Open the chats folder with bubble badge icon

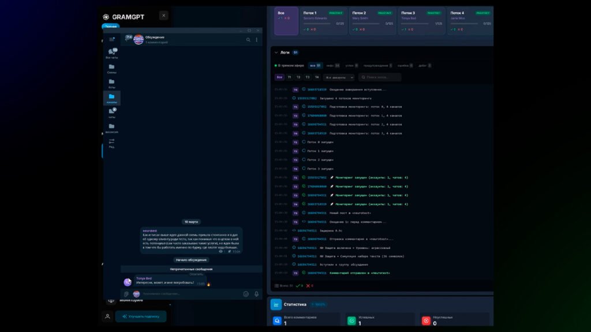pos(111,113)
